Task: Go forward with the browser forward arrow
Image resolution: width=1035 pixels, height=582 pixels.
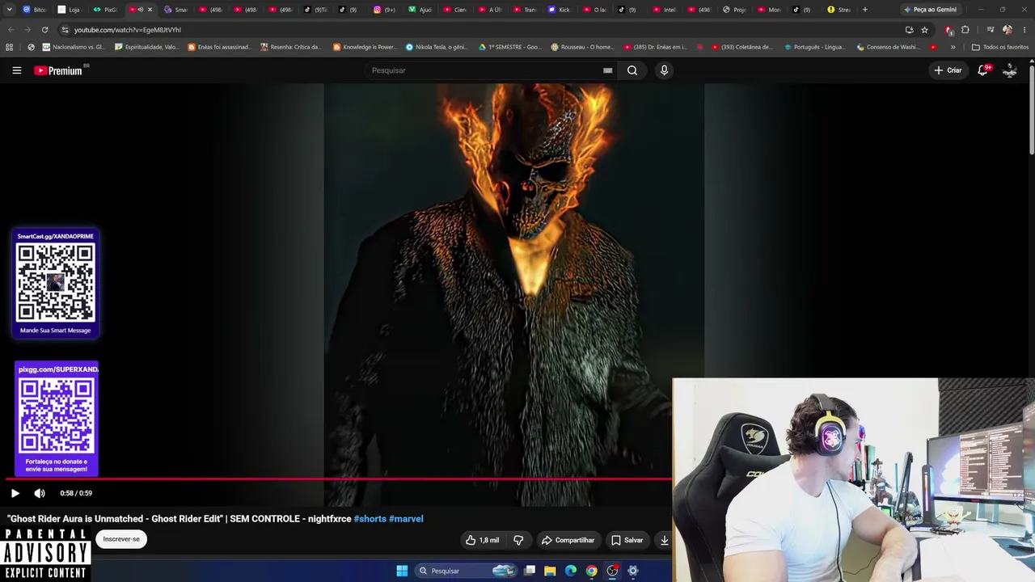Action: [x=27, y=30]
